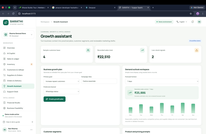Switch to the amazon developer hackathon tab
Screen dimensions: 206x134
click(x=67, y=8)
